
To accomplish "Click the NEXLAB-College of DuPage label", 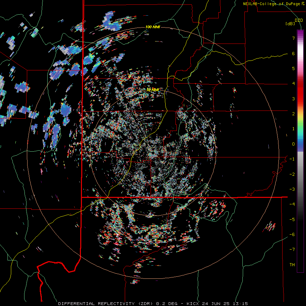I will click(272, 4).
